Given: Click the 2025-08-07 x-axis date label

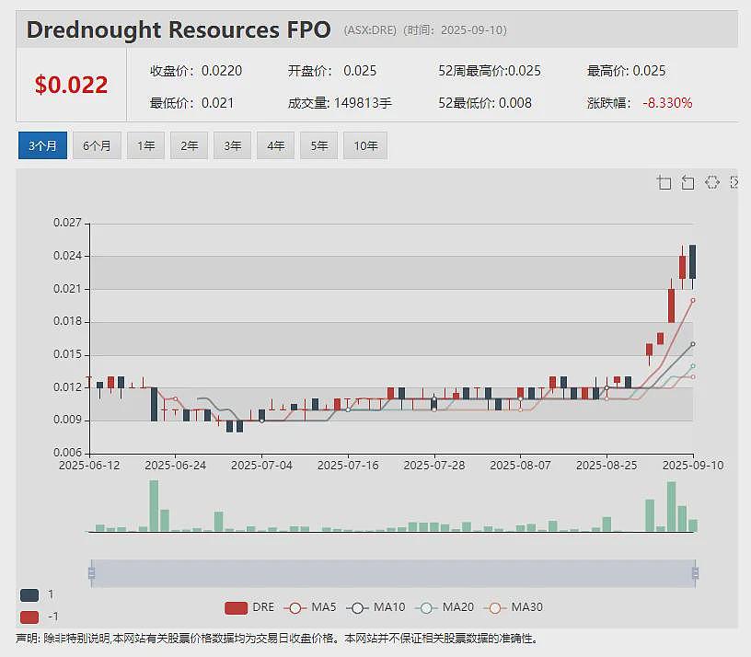Looking at the screenshot, I should (520, 466).
